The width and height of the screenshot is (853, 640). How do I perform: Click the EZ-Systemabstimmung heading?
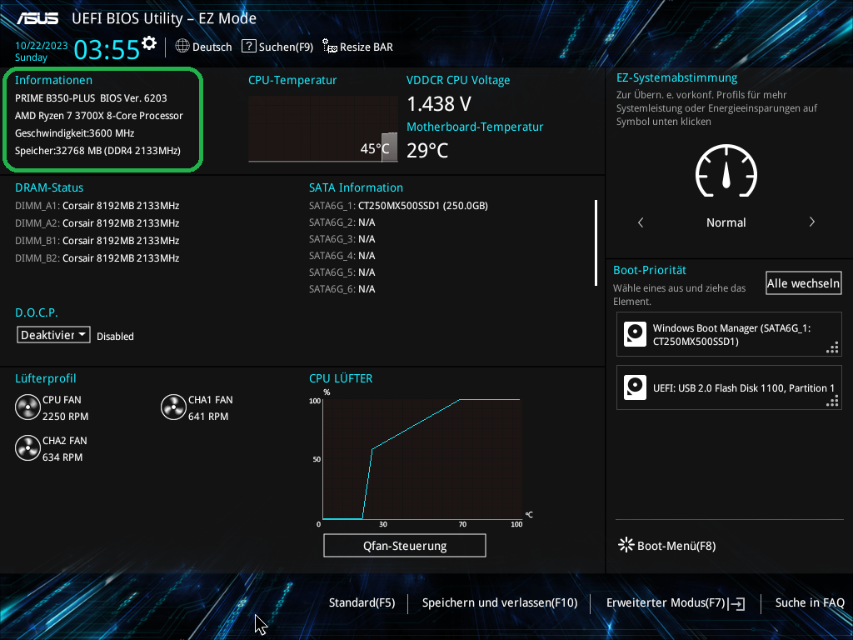click(x=676, y=77)
